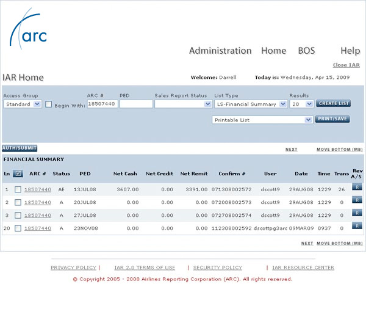366x336 pixels.
Task: Open ARC # 18507440 link in line 2
Action: 38,202
